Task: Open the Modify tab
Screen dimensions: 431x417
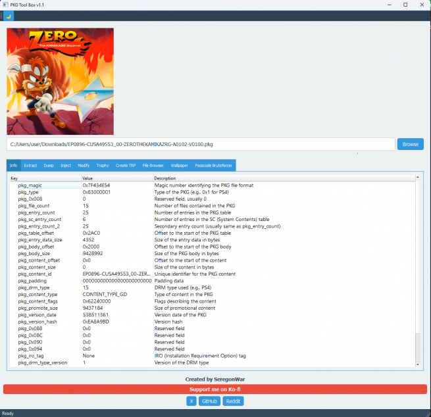Action: click(84, 165)
